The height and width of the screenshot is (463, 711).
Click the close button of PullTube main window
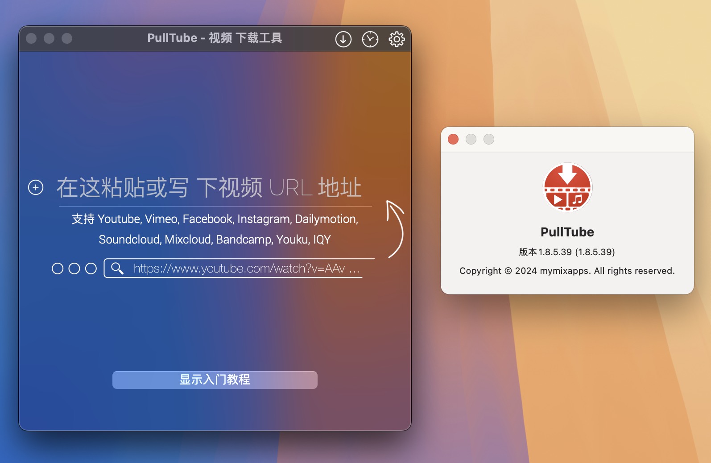point(31,38)
